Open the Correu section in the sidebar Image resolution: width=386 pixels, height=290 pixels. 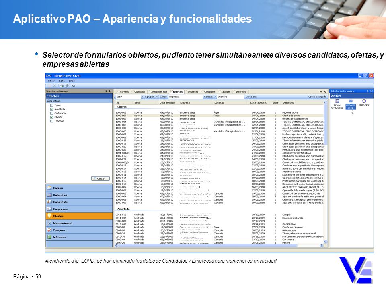[x=79, y=188]
